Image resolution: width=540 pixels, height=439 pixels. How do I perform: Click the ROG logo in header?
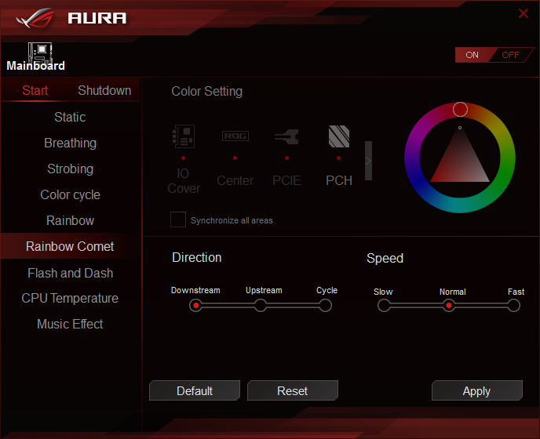35,18
